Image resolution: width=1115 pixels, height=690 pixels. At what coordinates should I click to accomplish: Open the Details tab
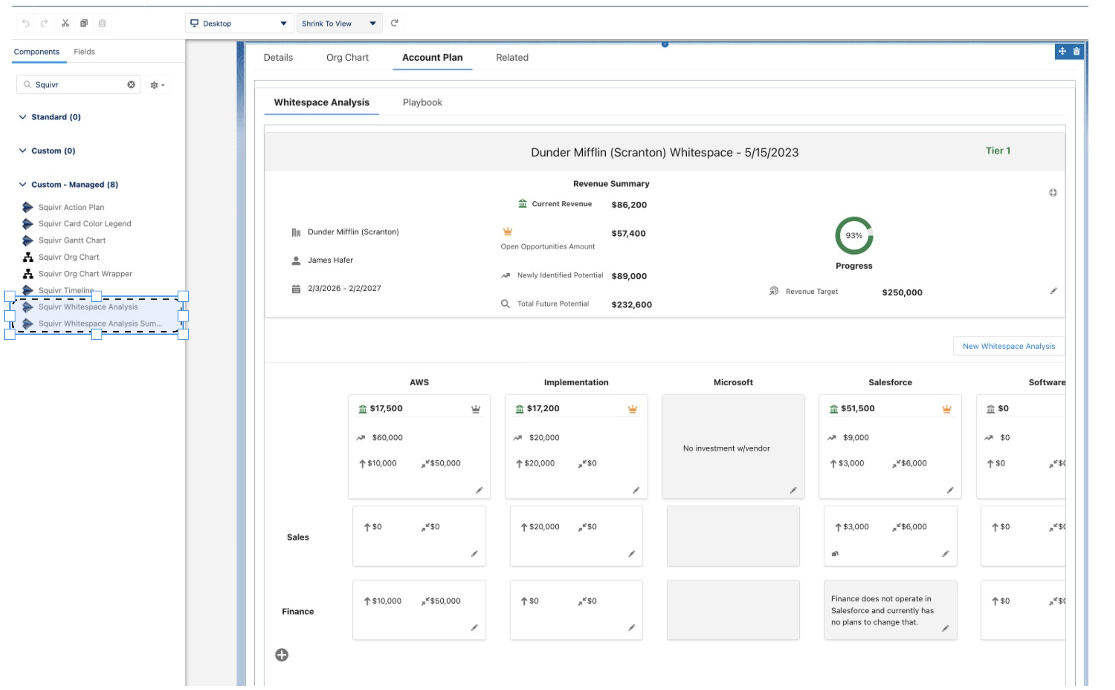pyautogui.click(x=278, y=57)
